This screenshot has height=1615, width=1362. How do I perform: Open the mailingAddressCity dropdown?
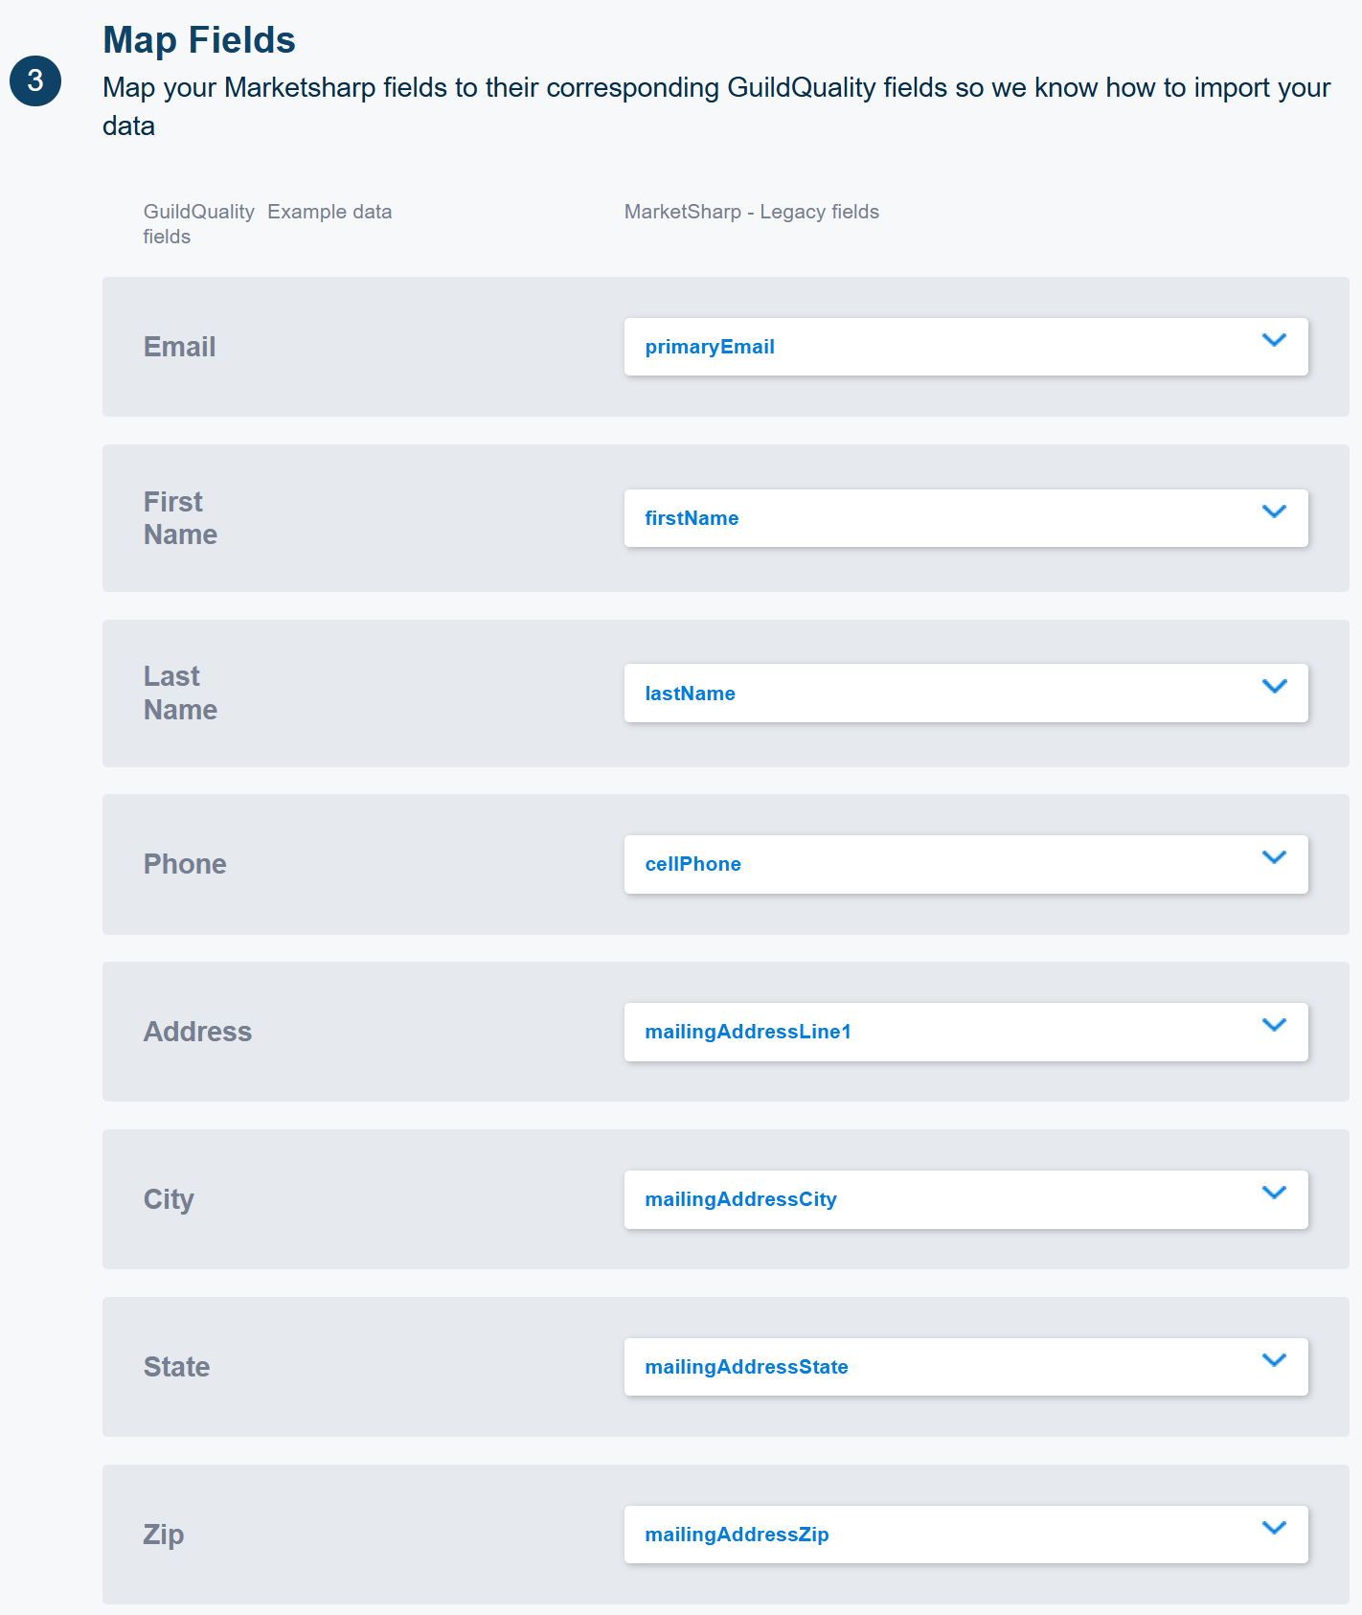point(965,1199)
